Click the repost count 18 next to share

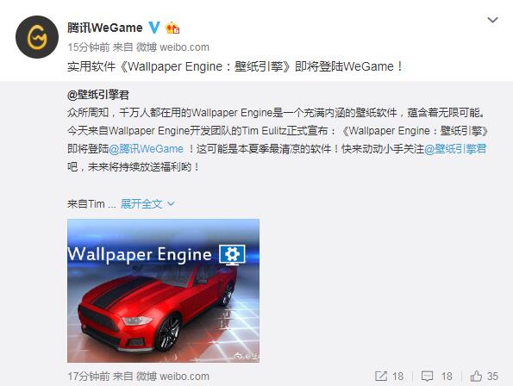(x=397, y=377)
